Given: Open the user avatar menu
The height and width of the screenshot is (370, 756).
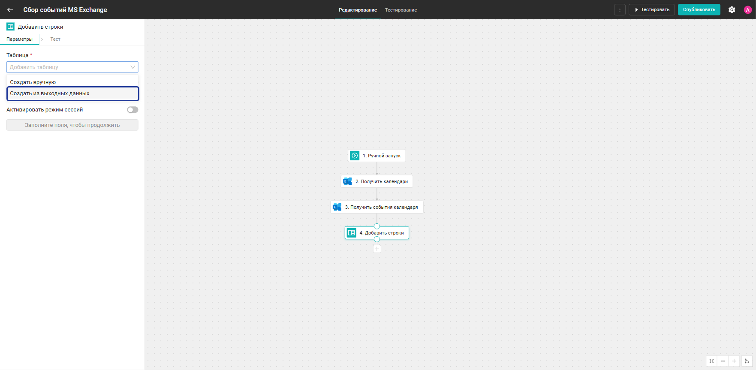Looking at the screenshot, I should coord(747,10).
